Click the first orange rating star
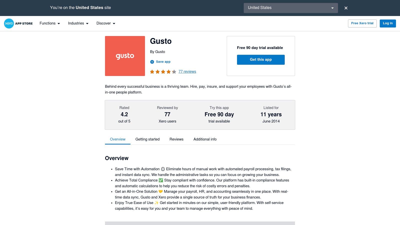Image resolution: width=400 pixels, height=225 pixels. 152,72
